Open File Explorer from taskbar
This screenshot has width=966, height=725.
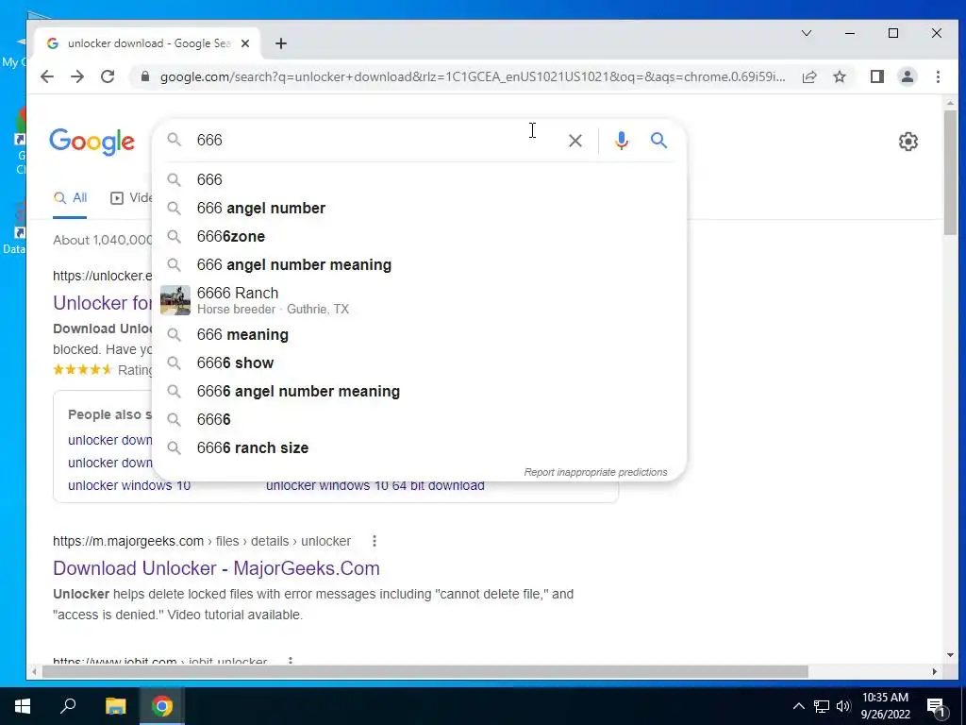coord(115,706)
